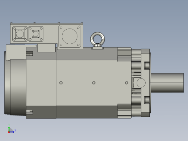Pick the large round port on terminal box
Screen dimensions: 188x141
(x=70, y=36)
